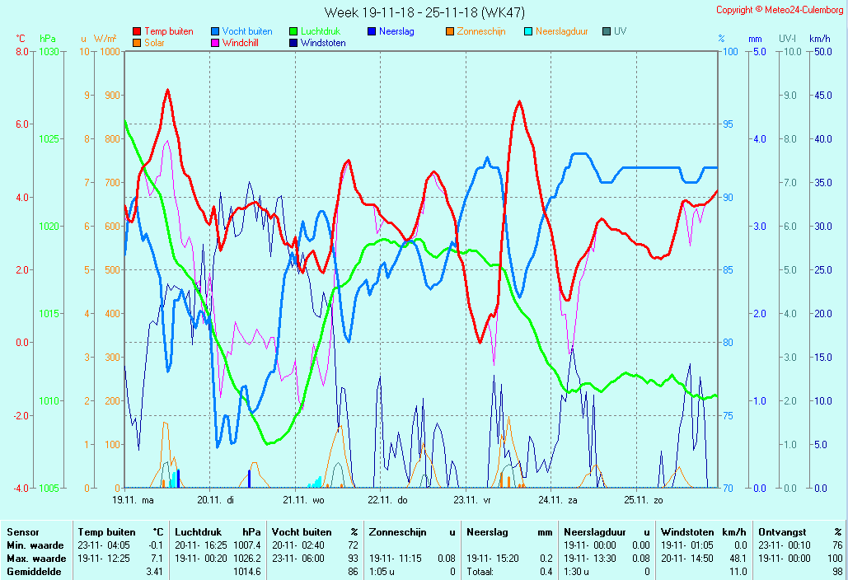The width and height of the screenshot is (848, 580).
Task: Select the Windstoten legend label
Action: click(323, 43)
